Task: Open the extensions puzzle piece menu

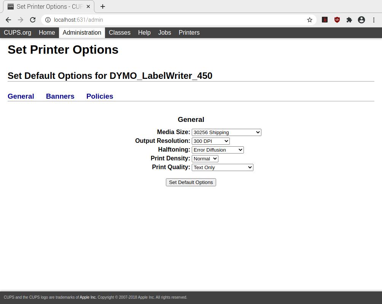Action: tap(349, 20)
